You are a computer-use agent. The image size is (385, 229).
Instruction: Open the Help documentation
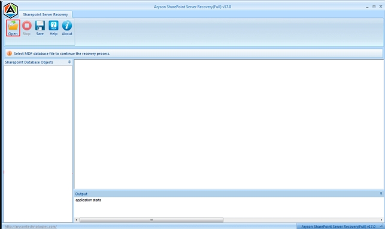[x=53, y=28]
